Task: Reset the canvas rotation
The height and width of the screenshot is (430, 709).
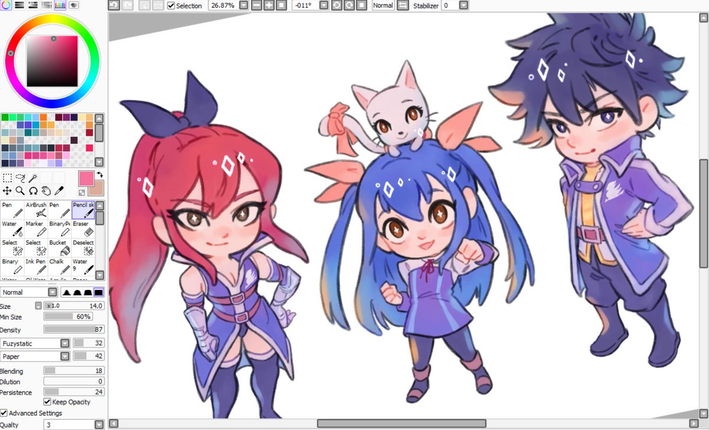Action: (361, 5)
